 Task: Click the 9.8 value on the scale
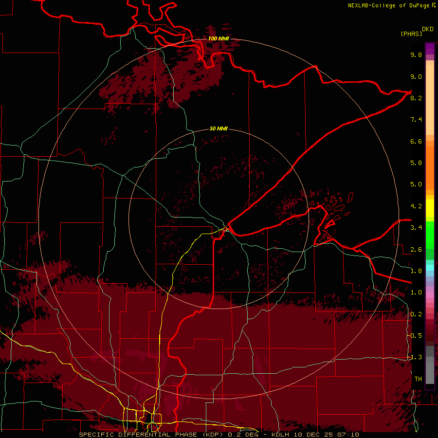click(x=416, y=55)
